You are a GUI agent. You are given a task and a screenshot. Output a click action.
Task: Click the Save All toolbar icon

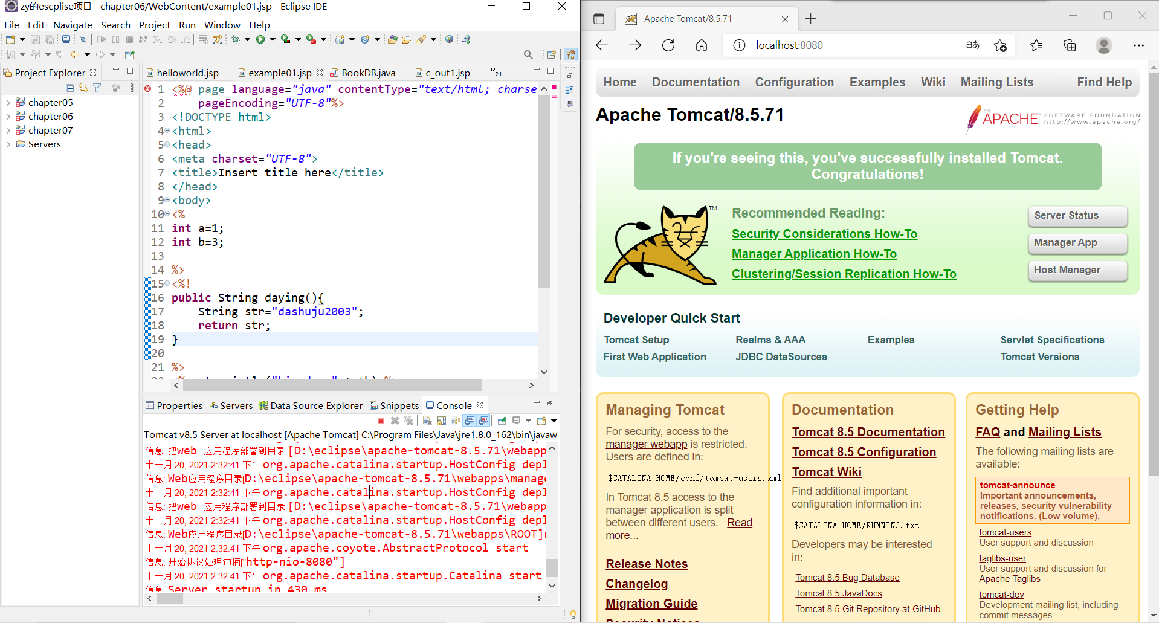(x=49, y=40)
